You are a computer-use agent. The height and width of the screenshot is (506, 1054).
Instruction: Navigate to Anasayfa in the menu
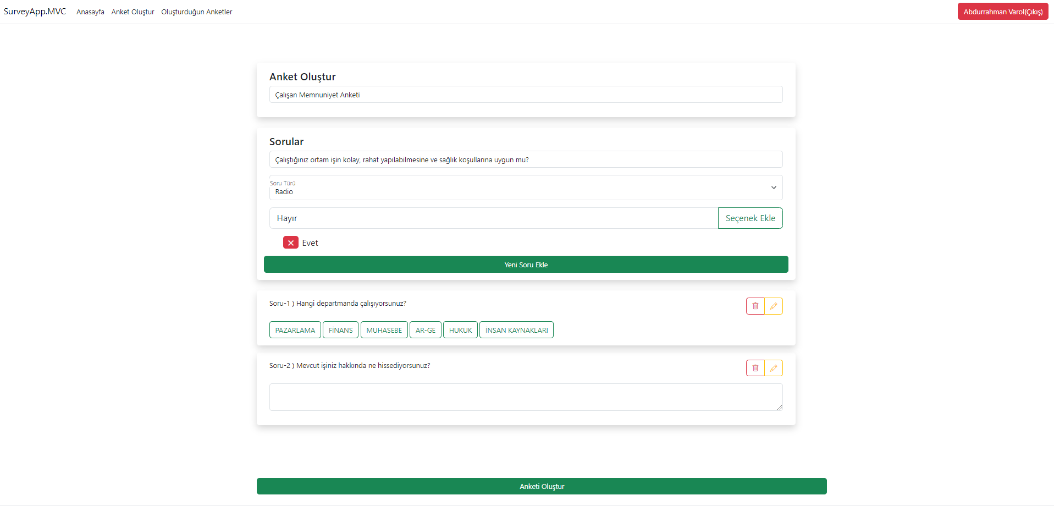pos(90,12)
